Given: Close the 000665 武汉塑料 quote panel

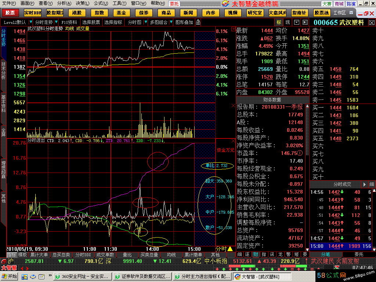Looking at the screenshot, I should click(372, 22).
